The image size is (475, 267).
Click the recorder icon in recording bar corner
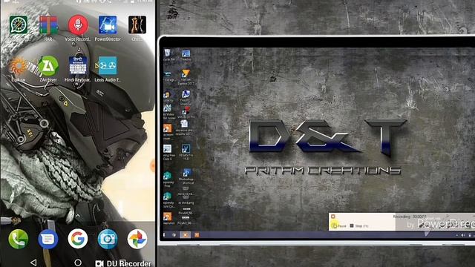tap(333, 217)
